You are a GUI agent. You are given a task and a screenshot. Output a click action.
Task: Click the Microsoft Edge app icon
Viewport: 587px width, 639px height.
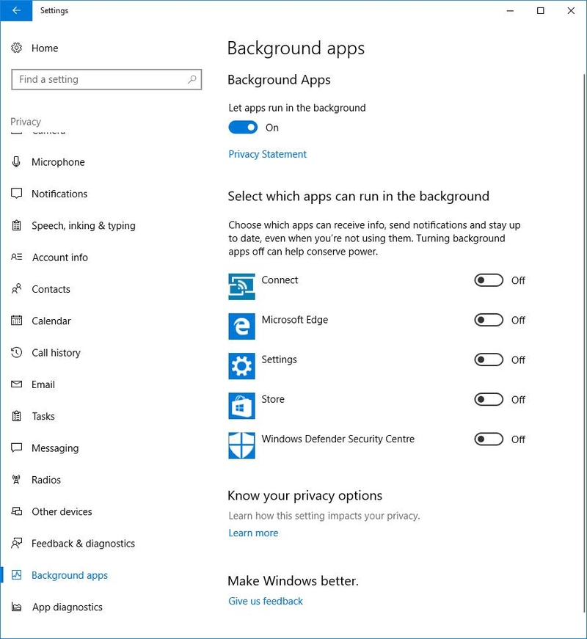(x=241, y=326)
